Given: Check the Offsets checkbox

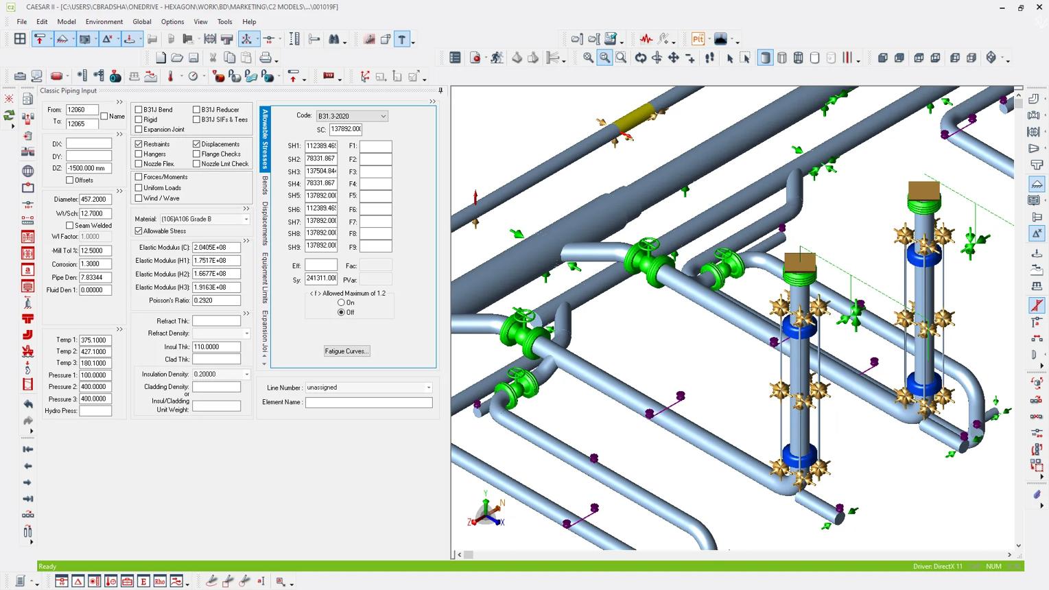Looking at the screenshot, I should (69, 180).
